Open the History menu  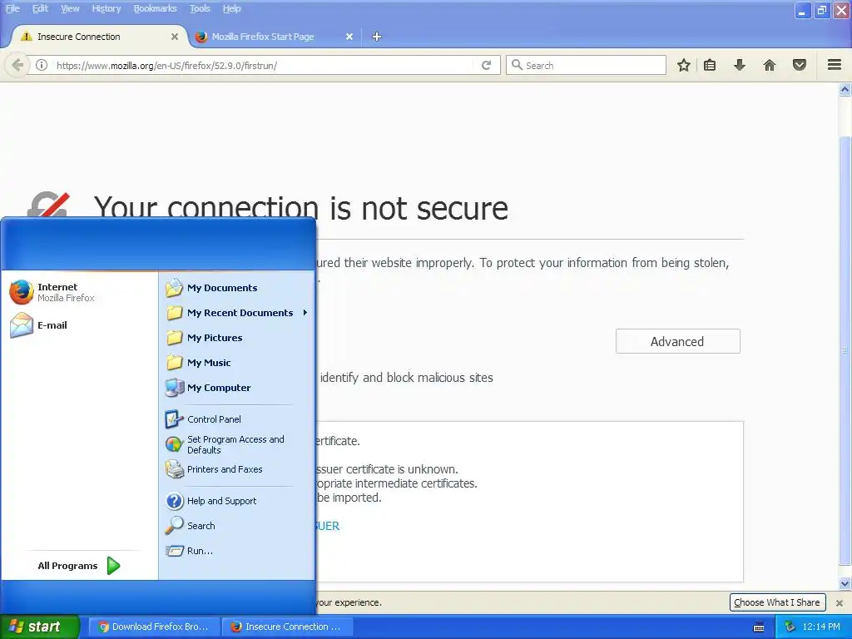click(106, 8)
